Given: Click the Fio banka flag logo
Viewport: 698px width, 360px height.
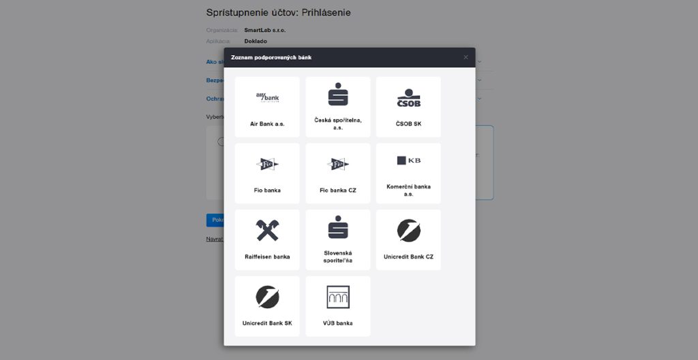Looking at the screenshot, I should [x=267, y=164].
